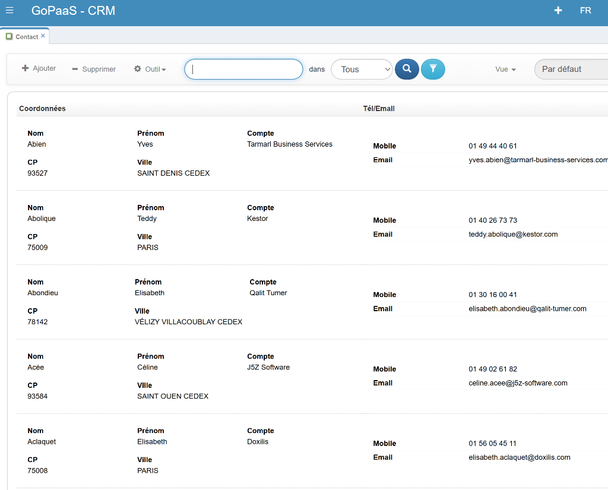Click Ajouter to add a contact
608x490 pixels.
[x=39, y=69]
